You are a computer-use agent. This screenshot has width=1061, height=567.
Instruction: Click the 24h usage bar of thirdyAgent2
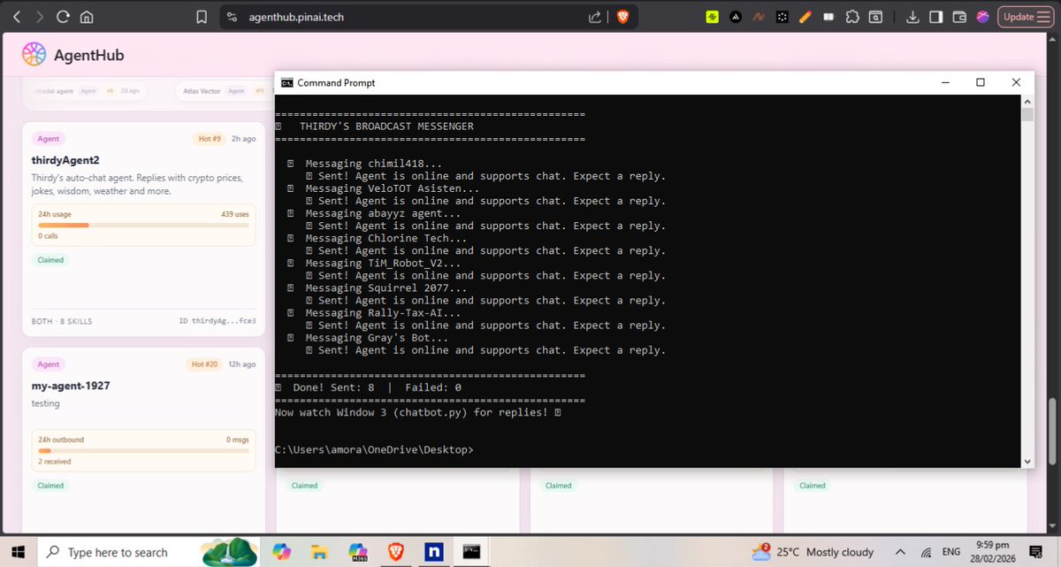pyautogui.click(x=143, y=225)
